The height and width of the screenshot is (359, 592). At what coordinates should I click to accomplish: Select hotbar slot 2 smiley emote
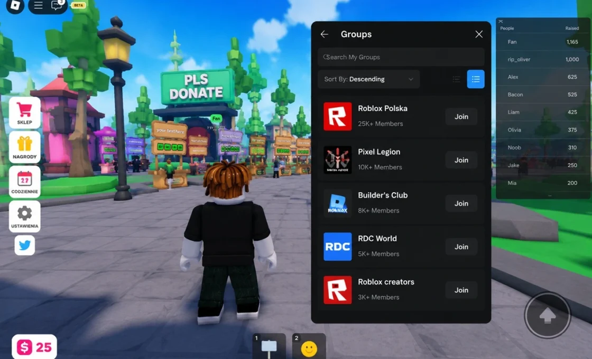[x=309, y=346]
